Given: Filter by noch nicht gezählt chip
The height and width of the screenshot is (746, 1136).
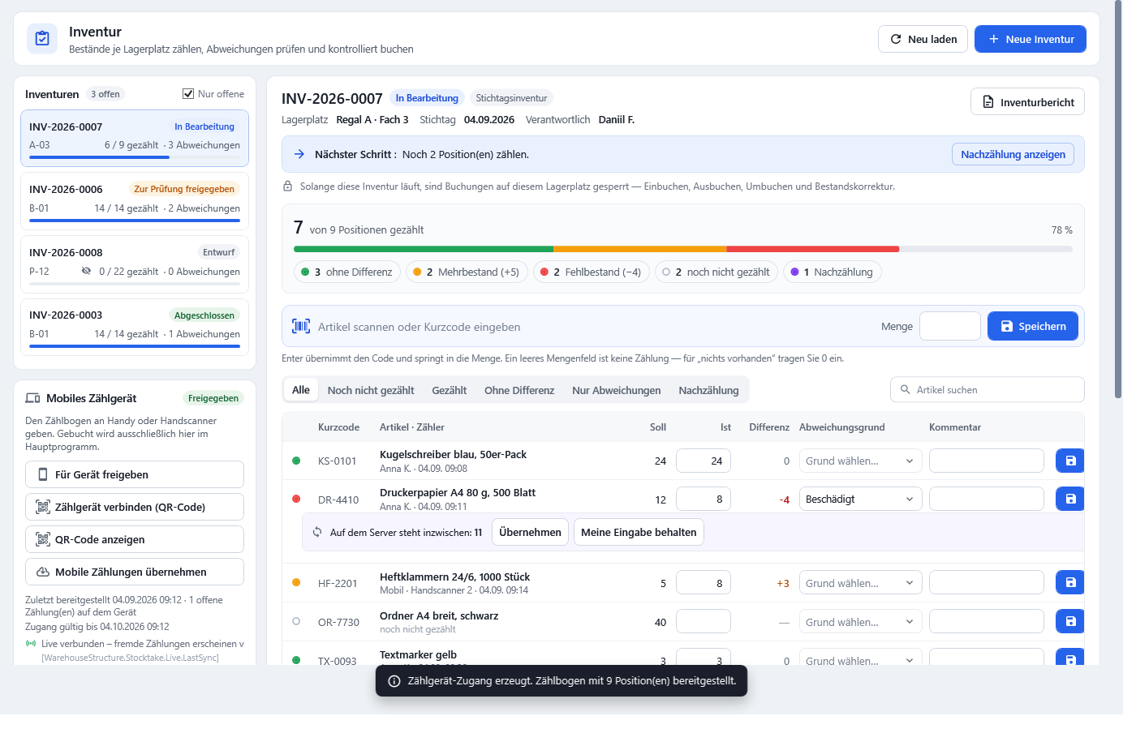Looking at the screenshot, I should click(x=716, y=272).
